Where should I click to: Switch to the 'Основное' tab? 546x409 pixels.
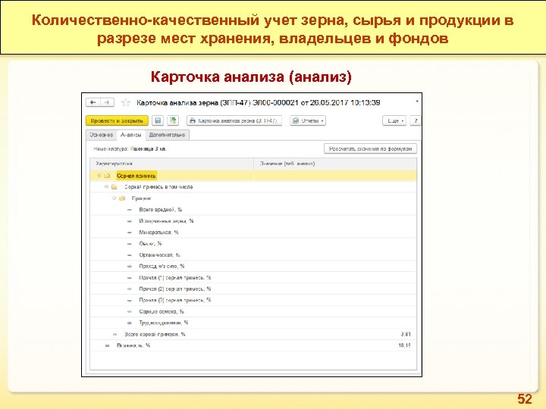point(102,135)
